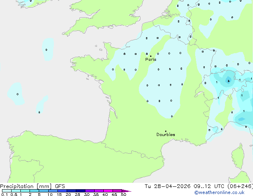Pick the 40–45 mm magenta legend swatch
253x196 pixels.
[x=108, y=191]
